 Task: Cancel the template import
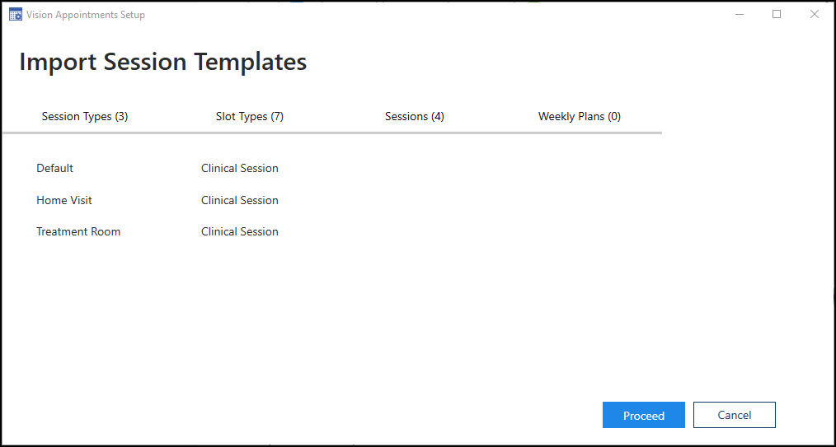734,416
